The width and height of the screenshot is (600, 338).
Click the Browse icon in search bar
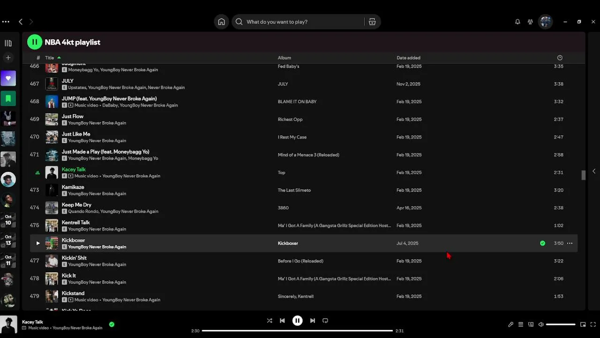372,22
